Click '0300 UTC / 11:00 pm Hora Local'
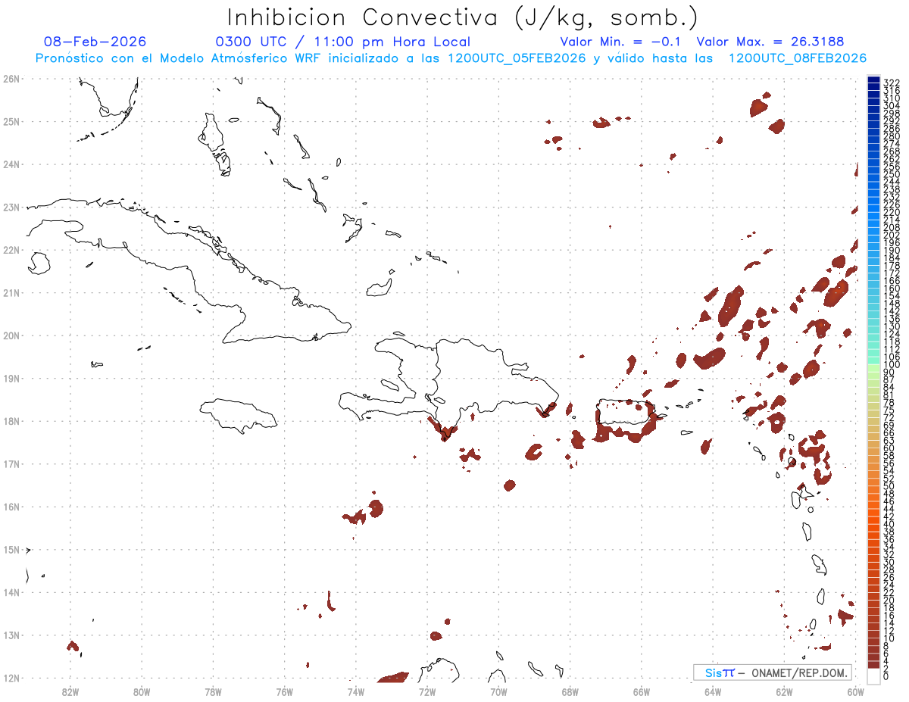This screenshot has height=702, width=909. tap(343, 42)
